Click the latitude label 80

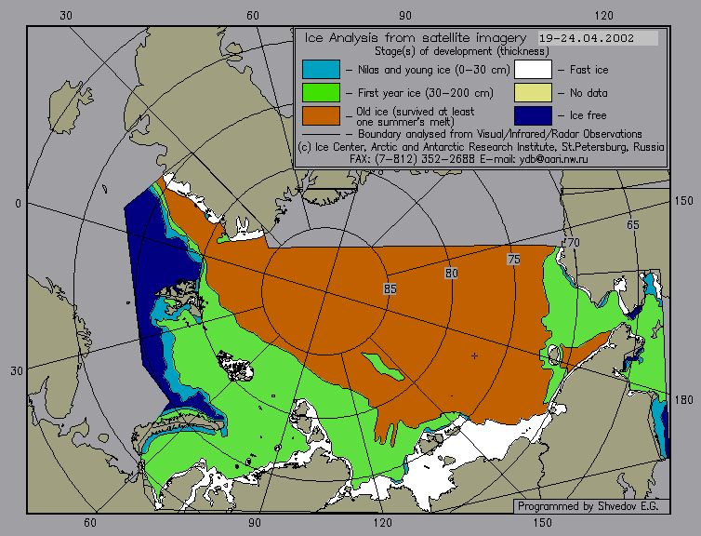(451, 273)
